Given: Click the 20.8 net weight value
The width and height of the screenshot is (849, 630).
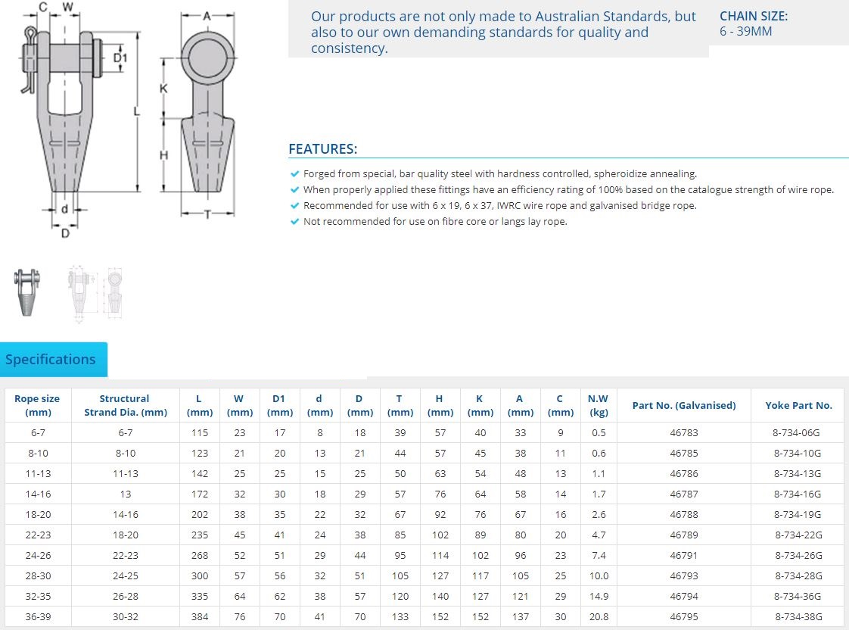Looking at the screenshot, I should pyautogui.click(x=599, y=616).
